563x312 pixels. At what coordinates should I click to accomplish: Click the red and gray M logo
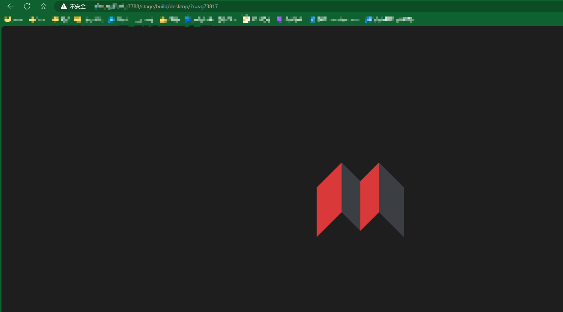click(x=360, y=199)
